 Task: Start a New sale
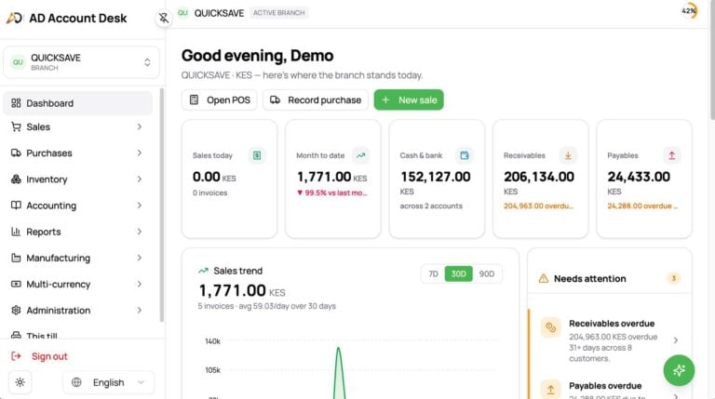[409, 100]
